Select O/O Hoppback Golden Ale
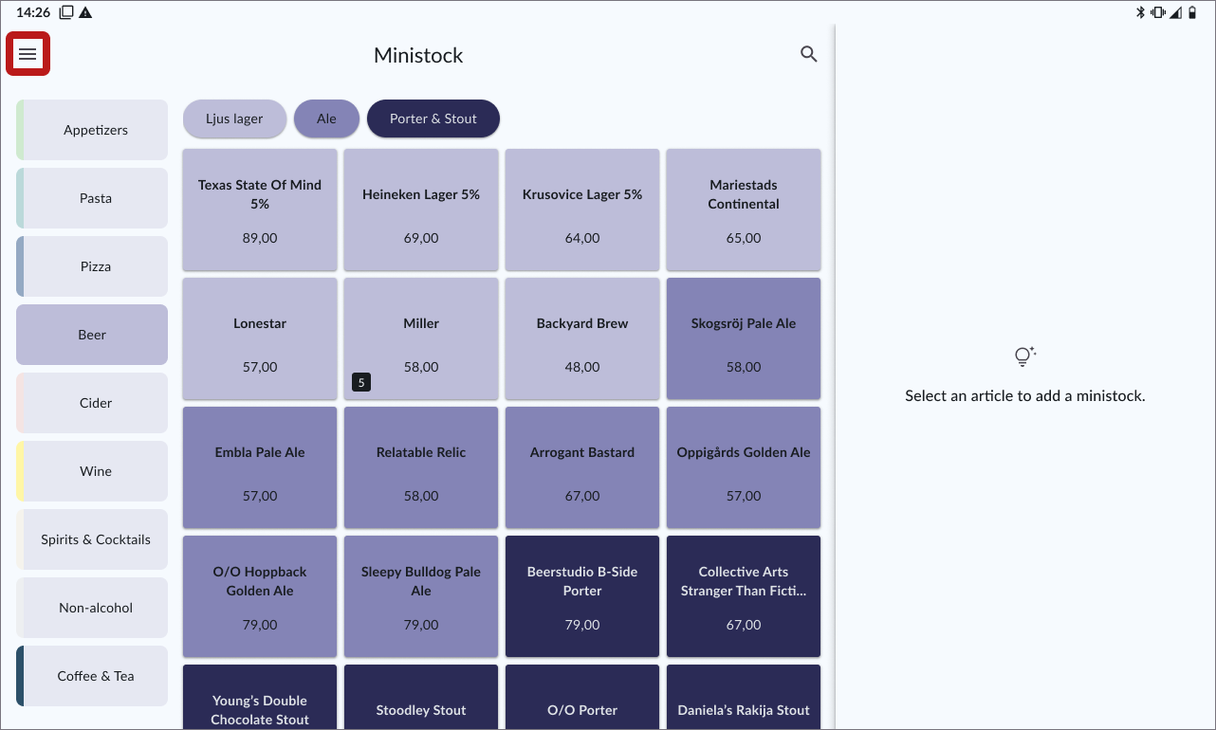1216x730 pixels. (x=260, y=596)
